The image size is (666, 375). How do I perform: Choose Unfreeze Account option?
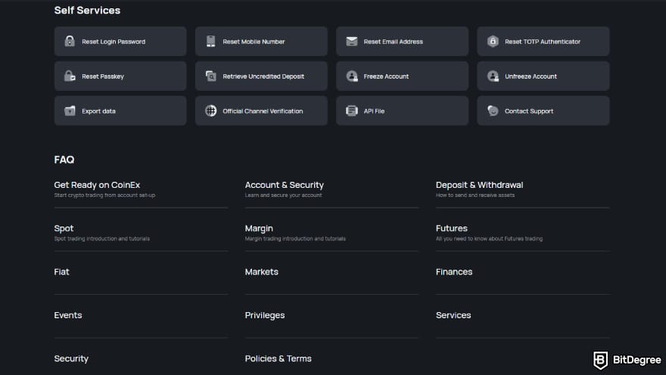(x=543, y=76)
